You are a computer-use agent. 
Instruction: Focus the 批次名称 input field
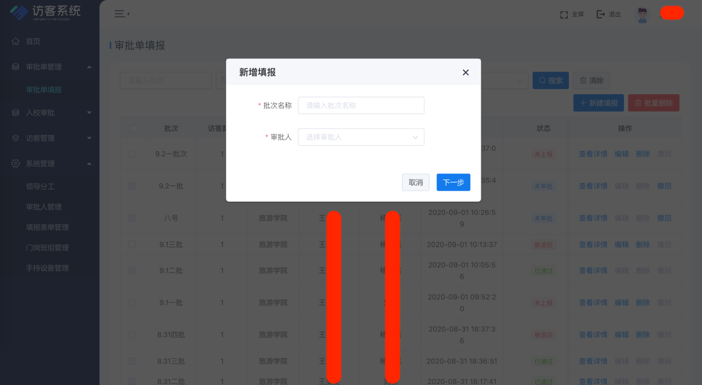tap(361, 105)
